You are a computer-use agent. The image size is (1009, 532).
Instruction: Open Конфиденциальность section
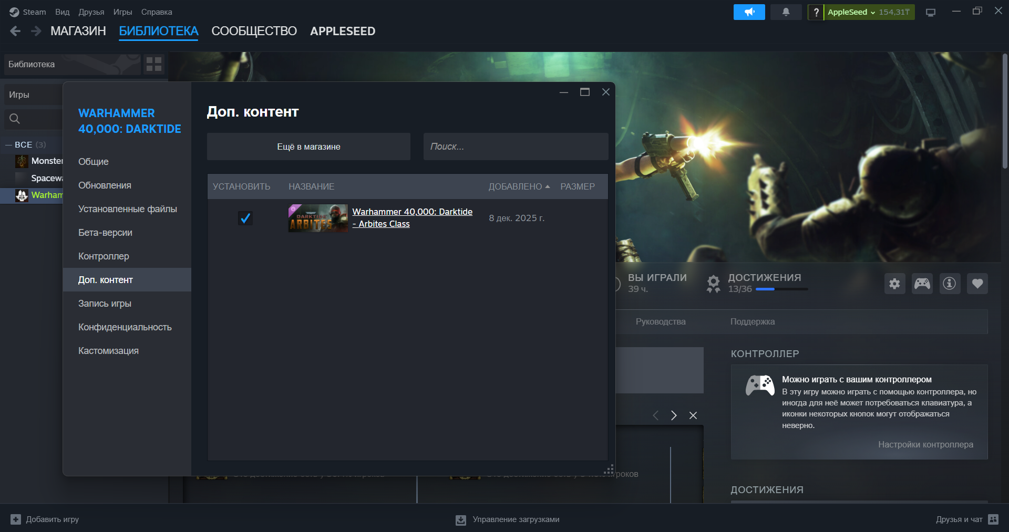127,327
